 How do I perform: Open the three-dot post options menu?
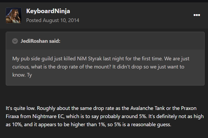(196, 15)
